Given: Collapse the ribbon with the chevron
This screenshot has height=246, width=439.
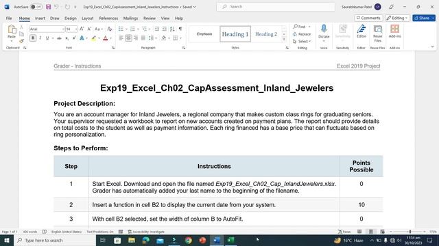Looking at the screenshot, I should click(432, 47).
